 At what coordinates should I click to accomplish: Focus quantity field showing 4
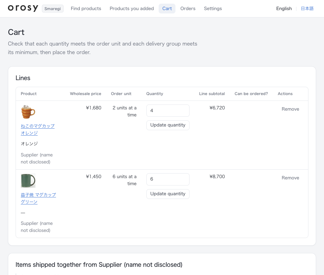click(x=168, y=111)
